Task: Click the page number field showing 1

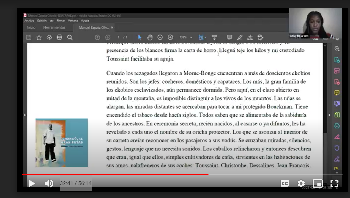Action: 119,37
